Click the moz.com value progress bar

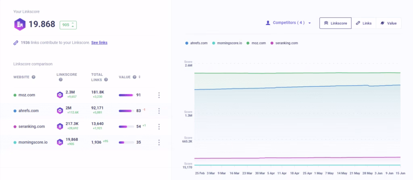pyautogui.click(x=126, y=95)
